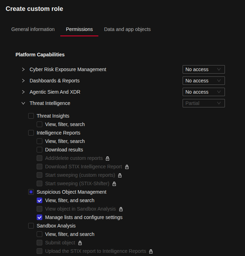Open access dropdown for Agentic Siem And XDR
The width and height of the screenshot is (245, 256).
203,92
